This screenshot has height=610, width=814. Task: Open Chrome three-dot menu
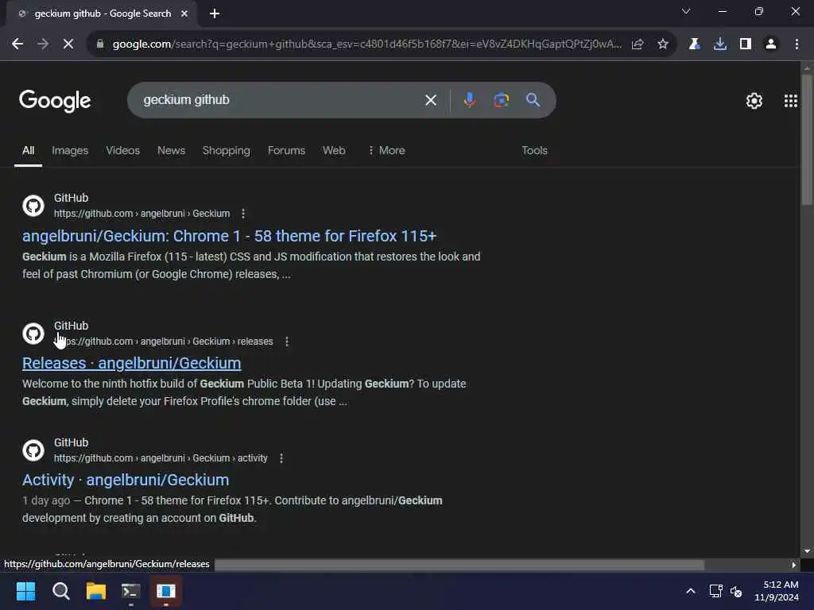click(x=797, y=44)
